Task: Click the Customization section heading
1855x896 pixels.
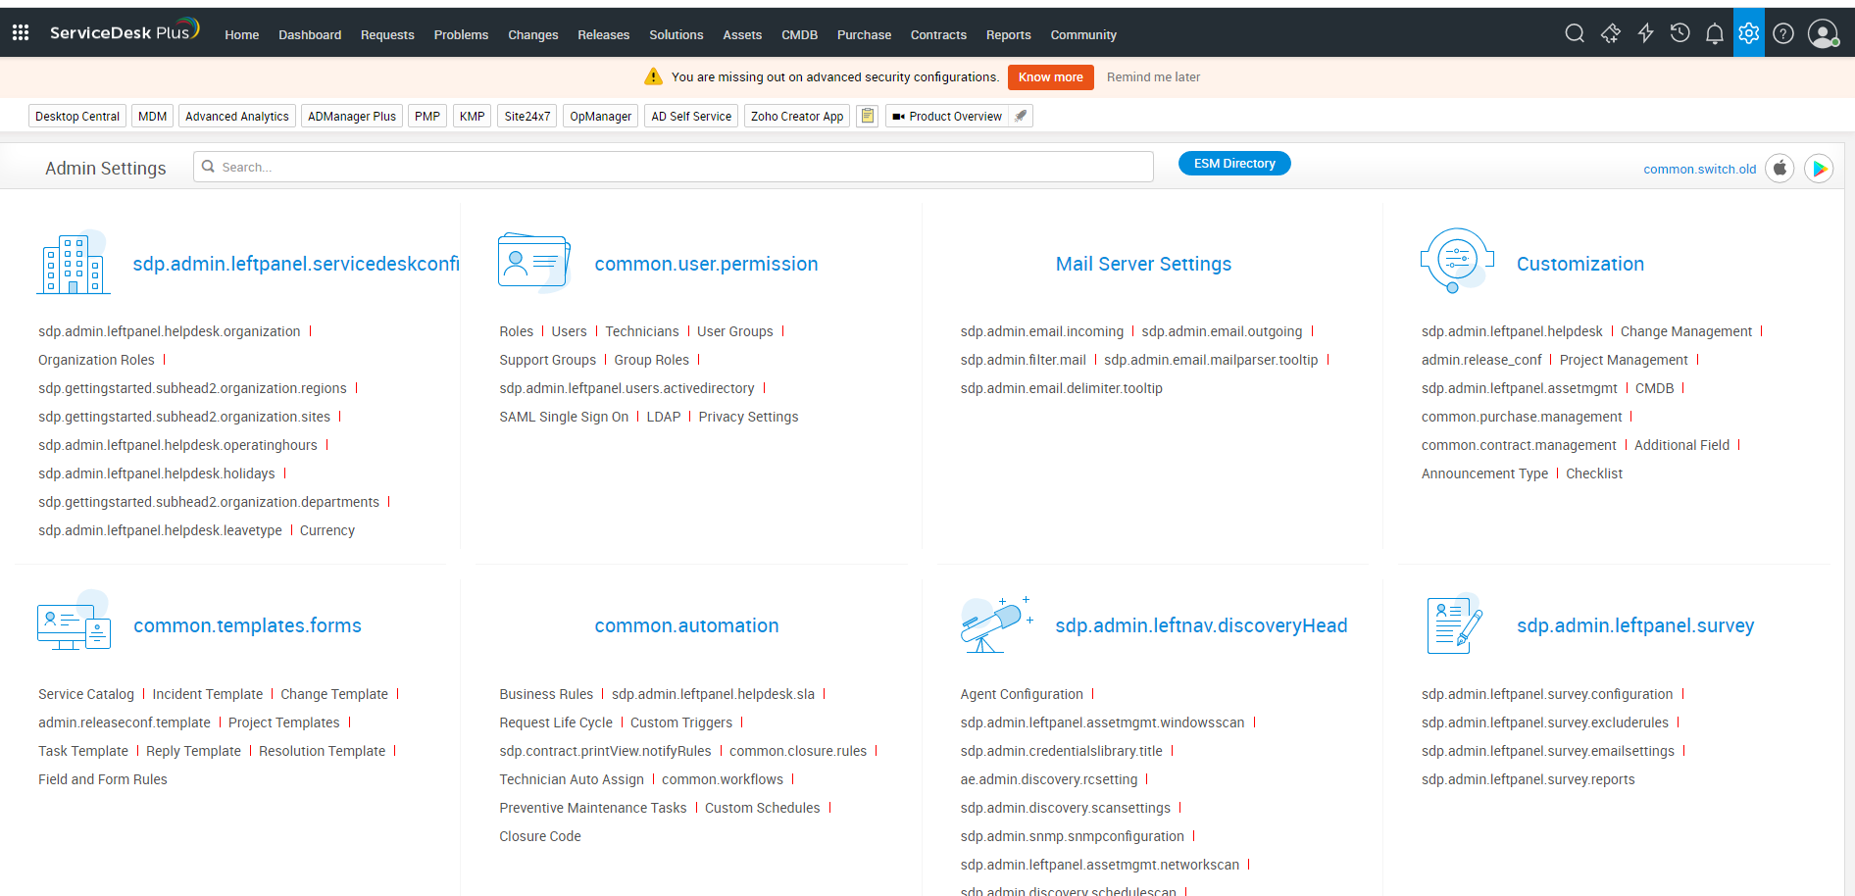Action: [1580, 264]
